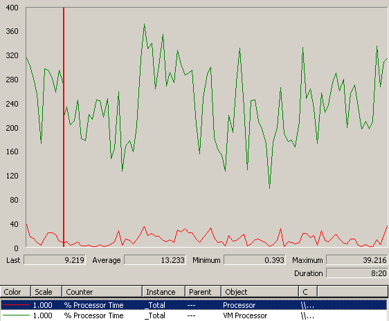
Task: Click the red vertical time marker line
Action: [64, 127]
